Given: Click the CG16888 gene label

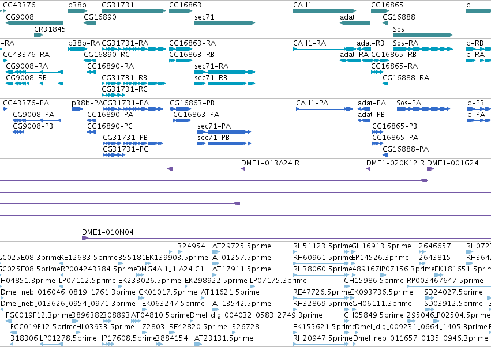Looking at the screenshot, I should click(399, 17).
